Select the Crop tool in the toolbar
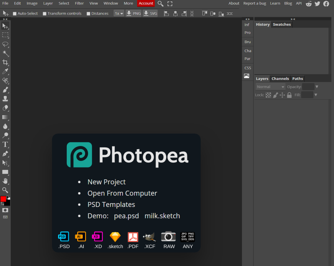Image resolution: width=334 pixels, height=266 pixels. pos(5,63)
